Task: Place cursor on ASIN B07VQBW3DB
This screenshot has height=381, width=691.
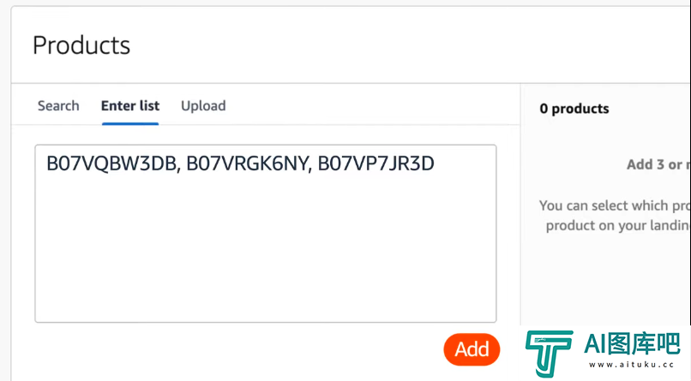Action: [111, 164]
